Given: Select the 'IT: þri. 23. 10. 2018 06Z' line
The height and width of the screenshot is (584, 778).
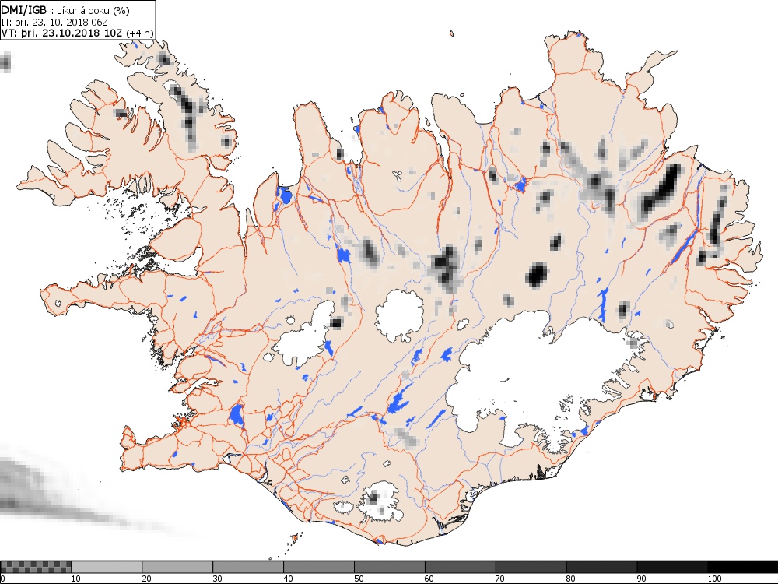Looking at the screenshot, I should coord(55,22).
